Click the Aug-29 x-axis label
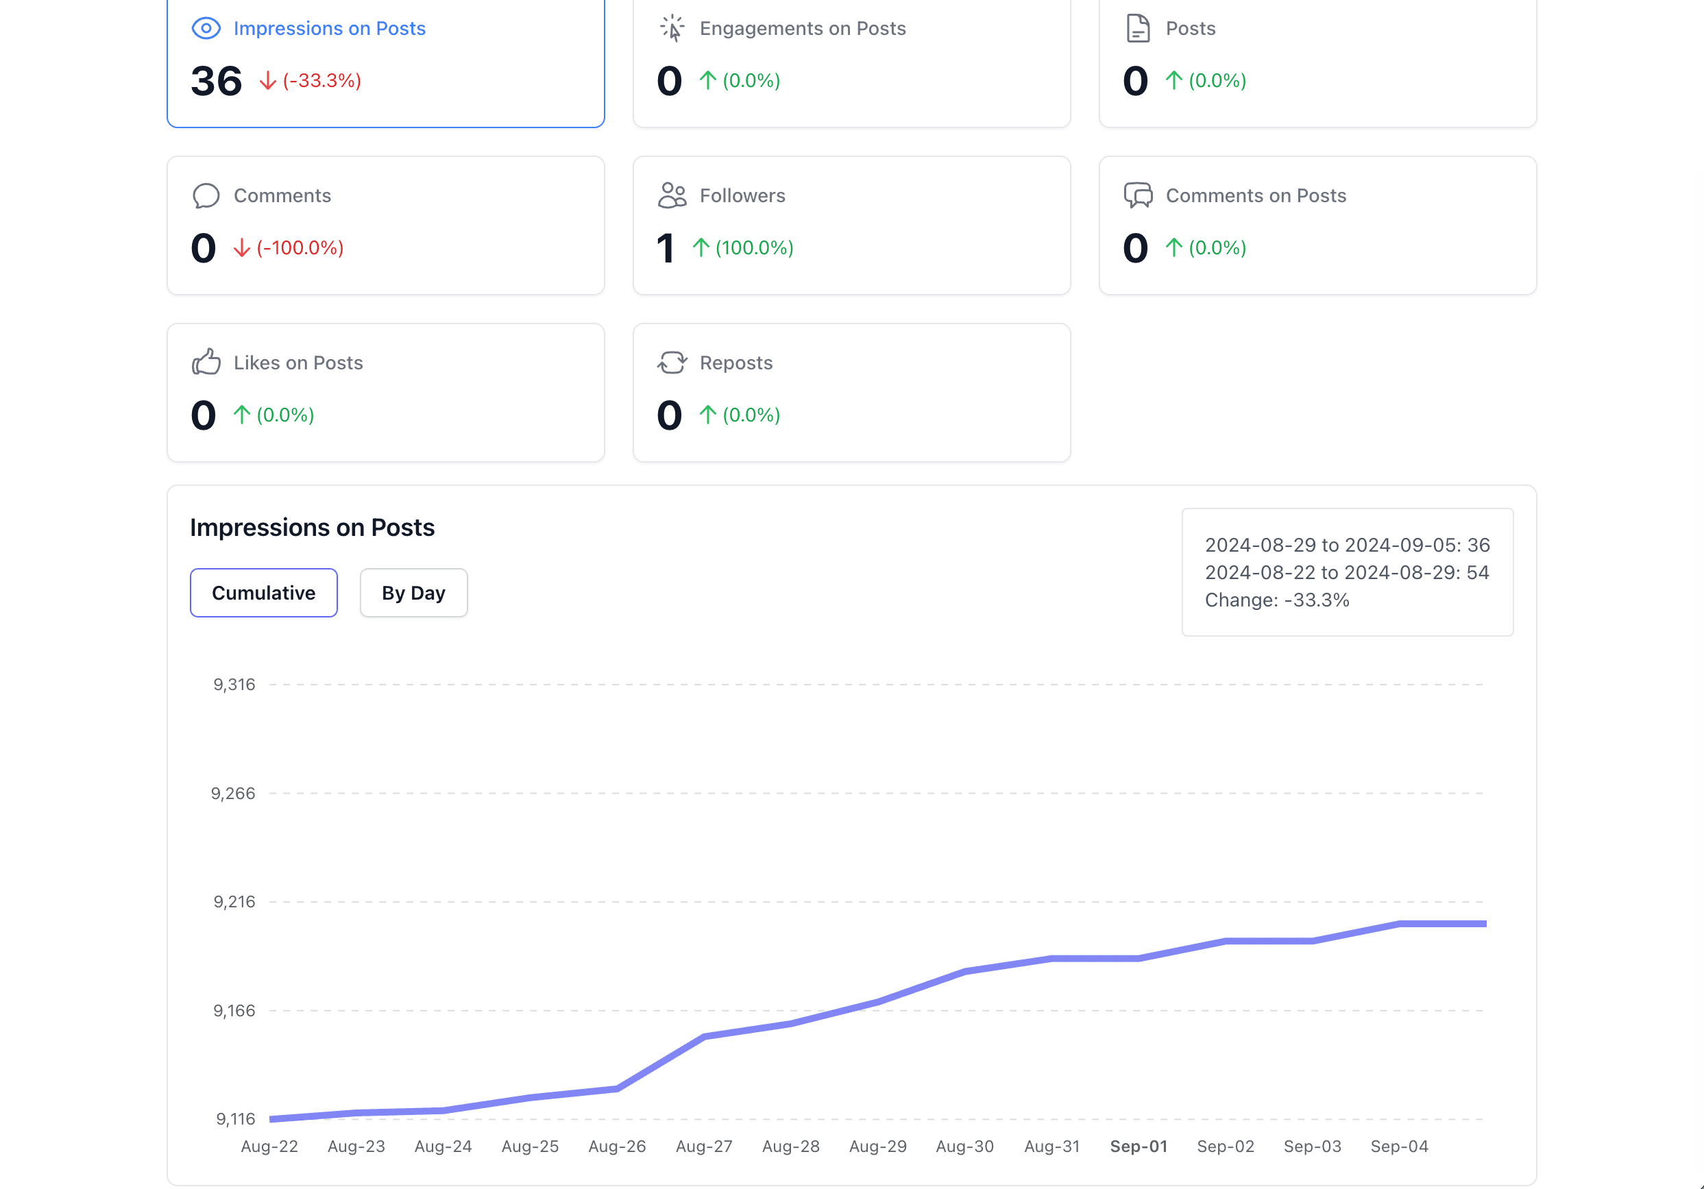This screenshot has height=1189, width=1704. coord(878,1147)
